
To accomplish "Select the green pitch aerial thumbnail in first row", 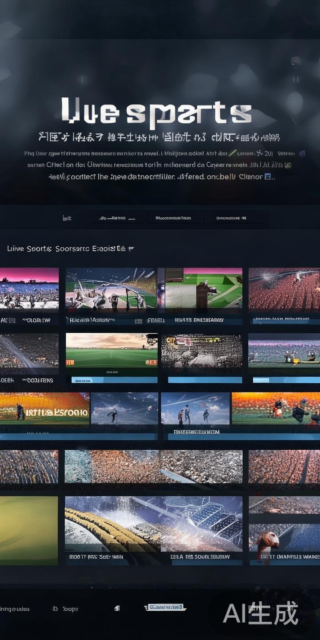I will [204, 288].
